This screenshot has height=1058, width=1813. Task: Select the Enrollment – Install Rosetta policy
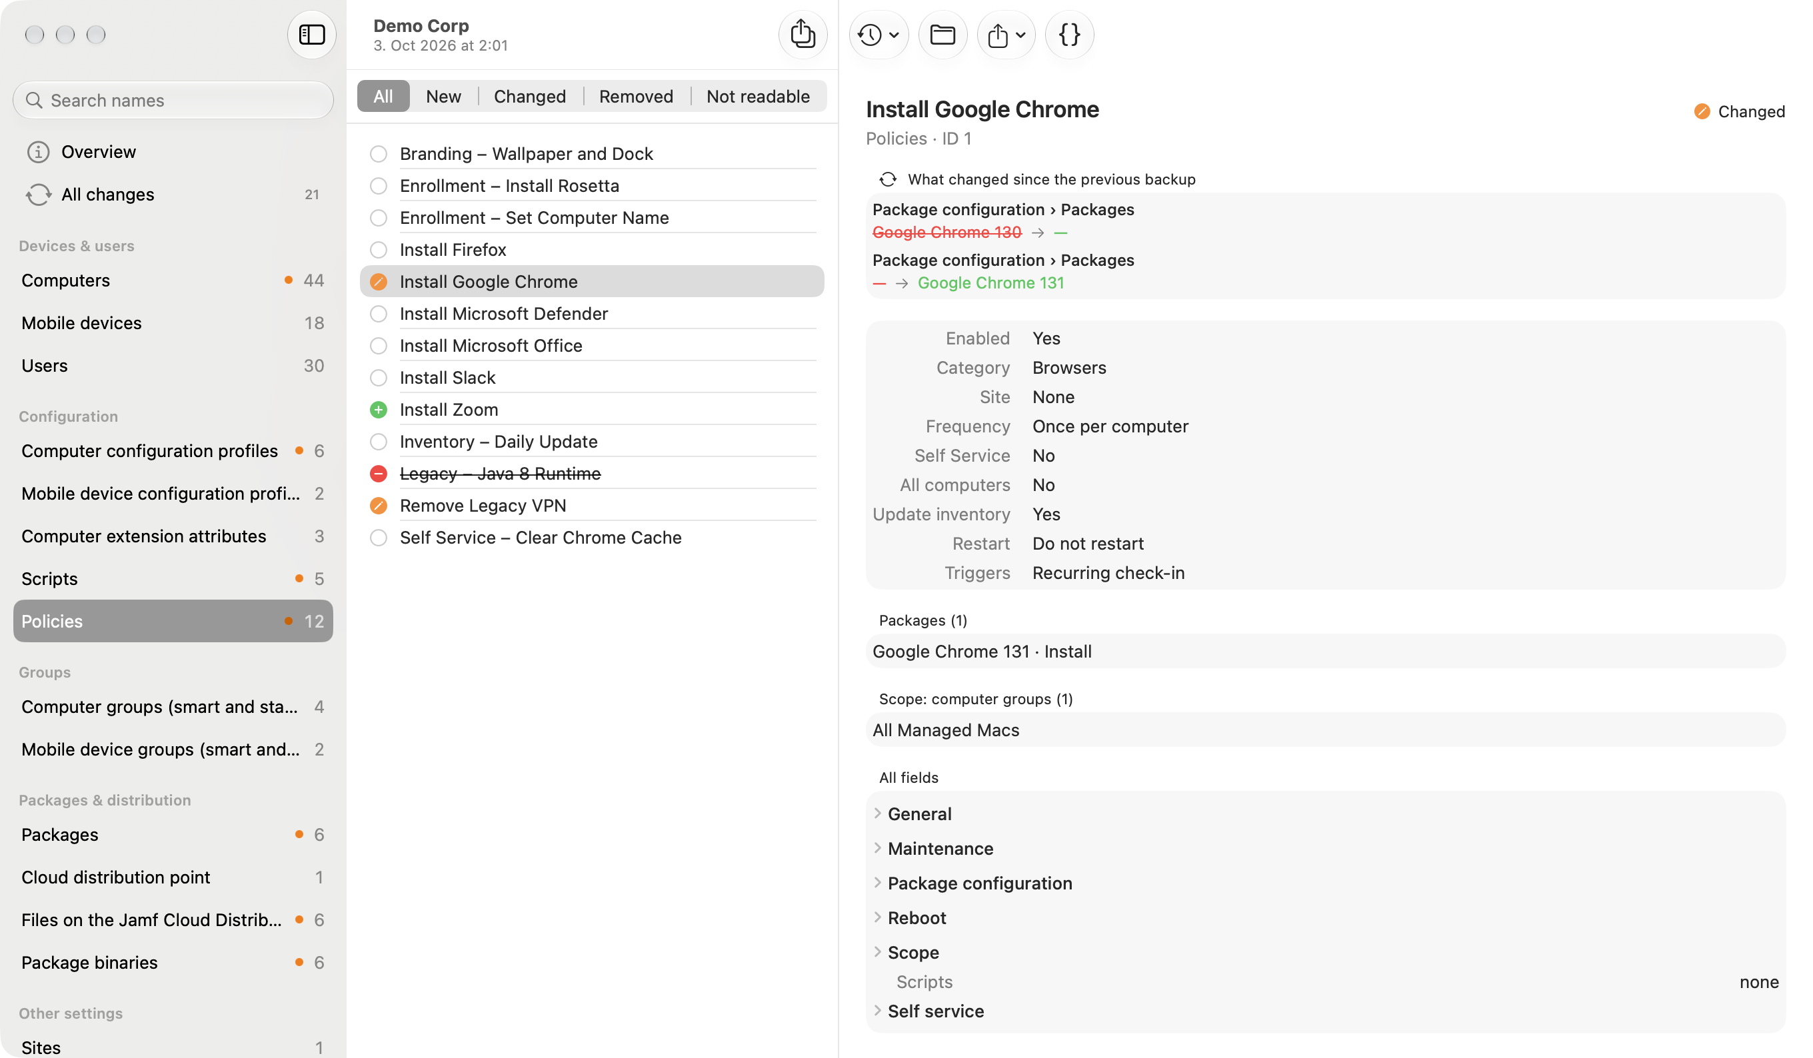pos(591,187)
